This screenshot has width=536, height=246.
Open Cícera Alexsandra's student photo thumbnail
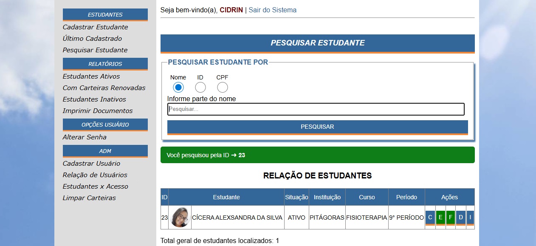180,217
